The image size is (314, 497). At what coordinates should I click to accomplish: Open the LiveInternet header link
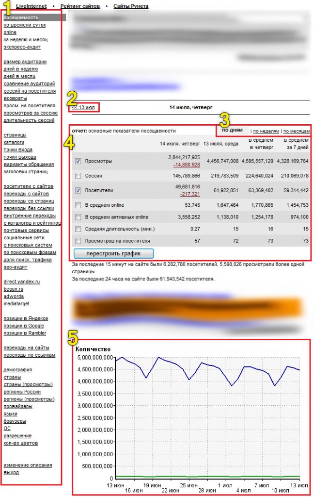click(32, 6)
